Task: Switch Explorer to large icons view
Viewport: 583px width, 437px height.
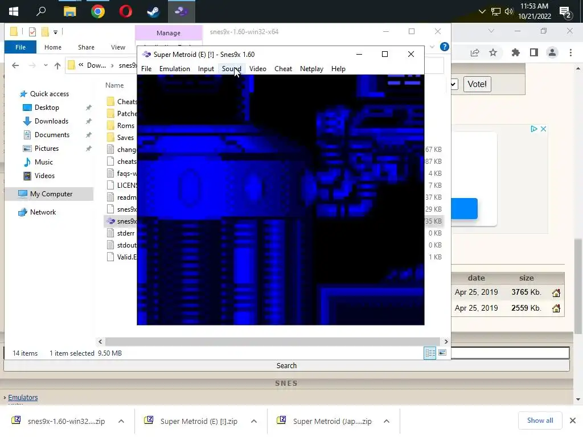Action: tap(442, 353)
